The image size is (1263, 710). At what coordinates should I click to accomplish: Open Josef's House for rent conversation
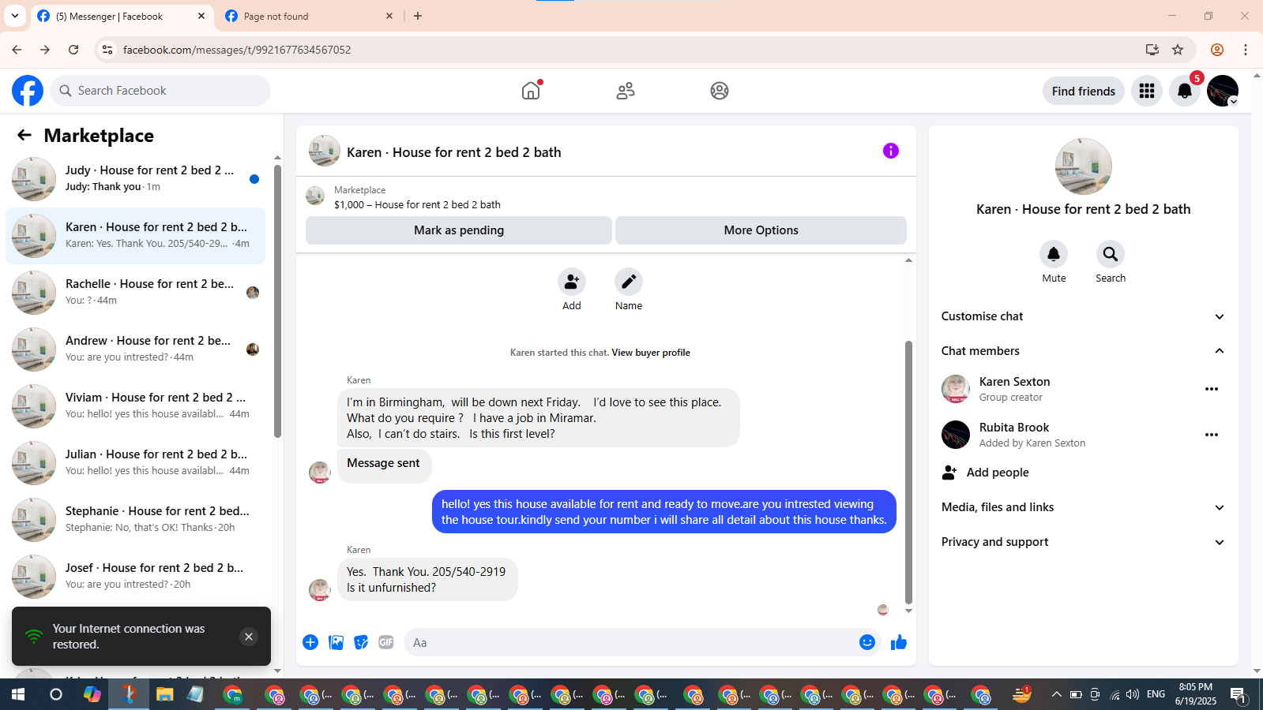[135, 576]
